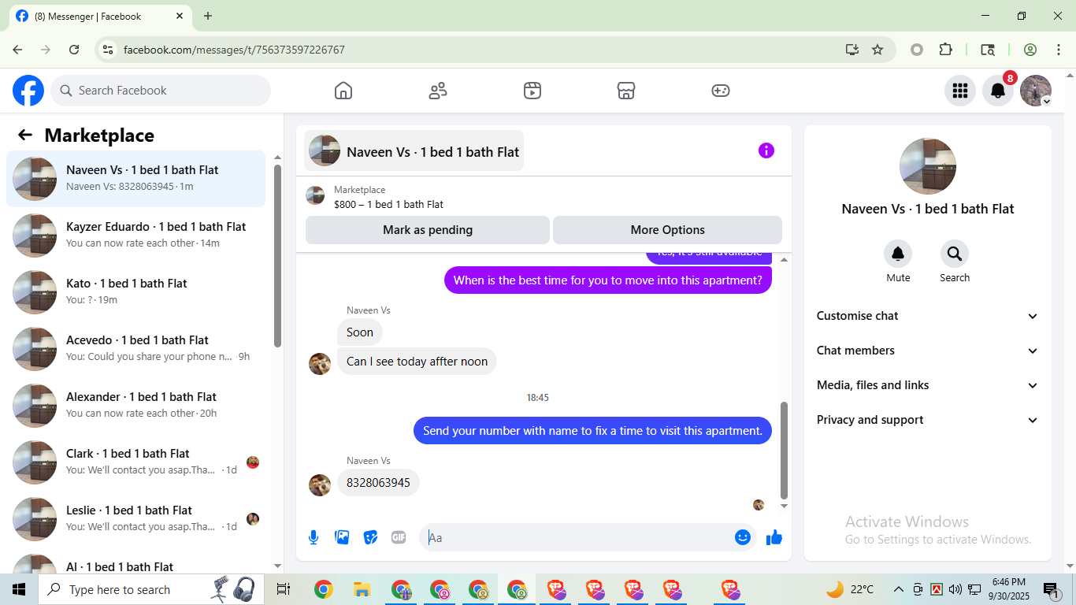
Task: Click the chat messages scrollbar thumb
Action: click(784, 450)
